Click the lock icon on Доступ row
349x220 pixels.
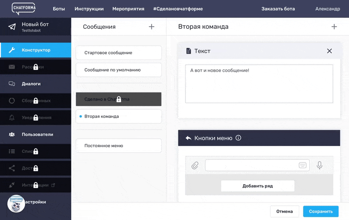pyautogui.click(x=36, y=168)
